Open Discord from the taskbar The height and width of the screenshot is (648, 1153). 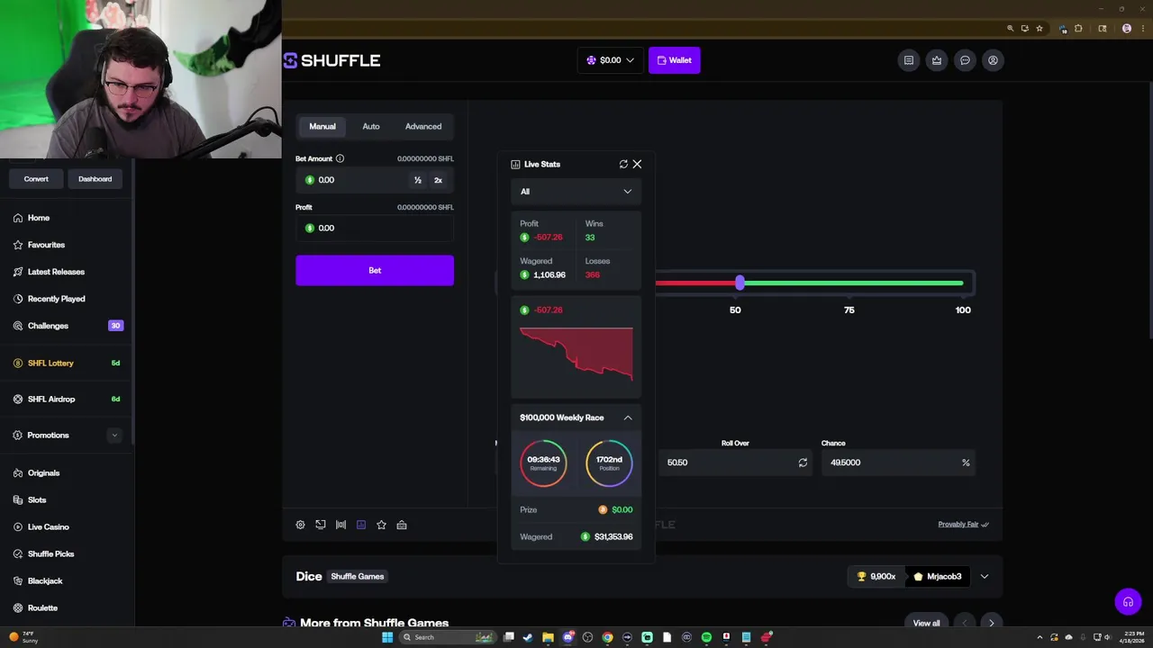[x=567, y=637]
